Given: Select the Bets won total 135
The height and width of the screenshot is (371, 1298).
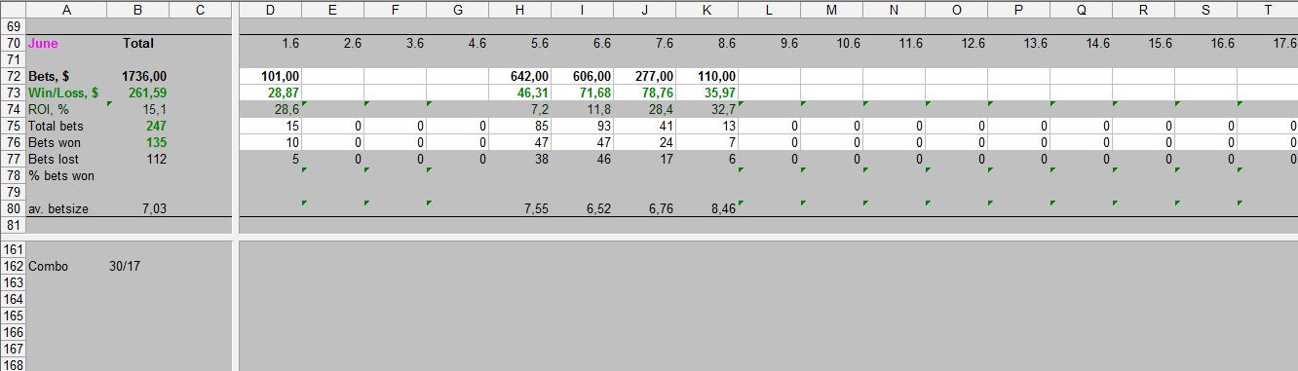Looking at the screenshot, I should 136,142.
